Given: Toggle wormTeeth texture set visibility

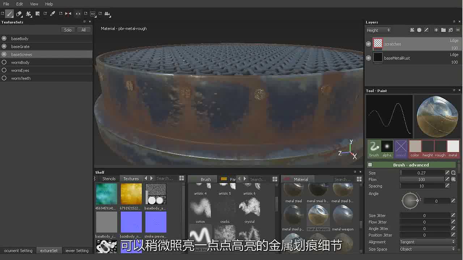Looking at the screenshot, I should (x=4, y=78).
